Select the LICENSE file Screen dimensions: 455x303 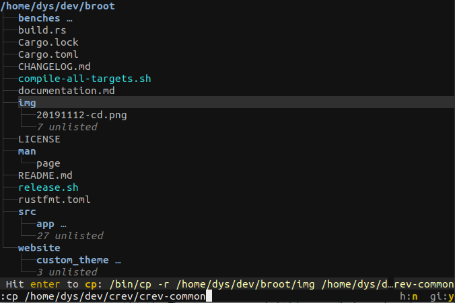(x=39, y=139)
